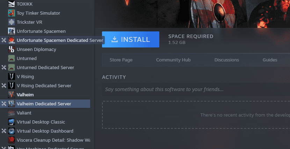Select Valheim Dedicated Server in library list
Screen dimensions: 290x149
tap(44, 104)
